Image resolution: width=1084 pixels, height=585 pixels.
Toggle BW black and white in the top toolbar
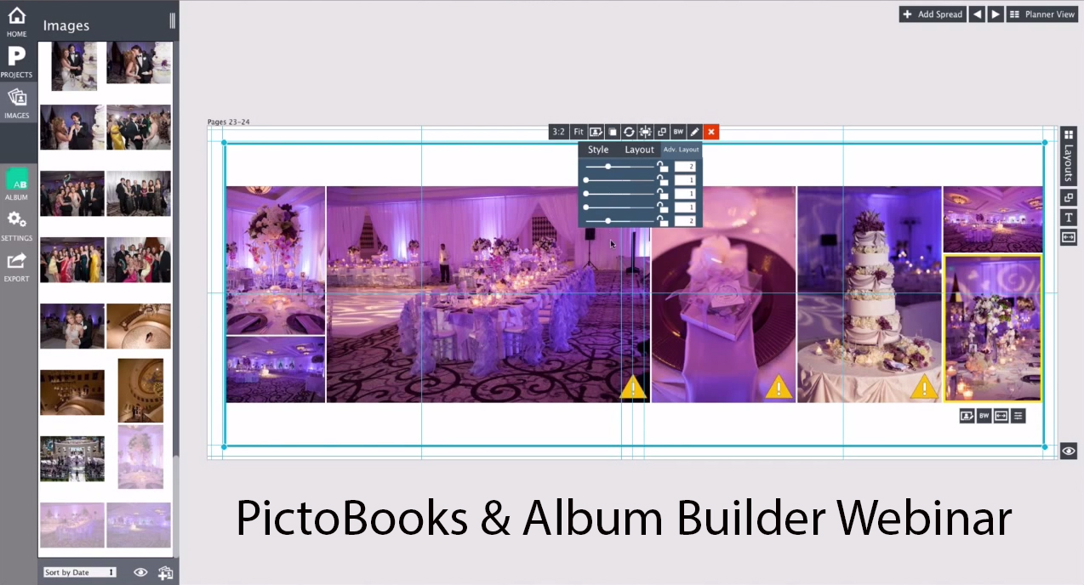point(678,132)
